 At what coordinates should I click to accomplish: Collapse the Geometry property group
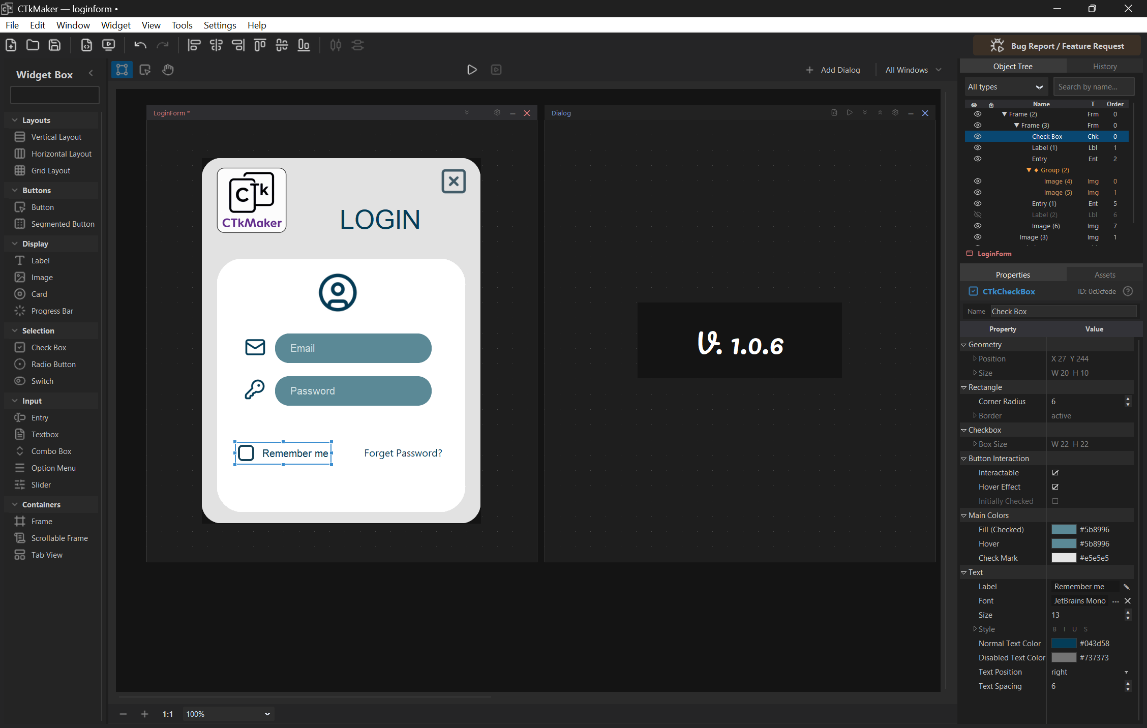point(963,345)
